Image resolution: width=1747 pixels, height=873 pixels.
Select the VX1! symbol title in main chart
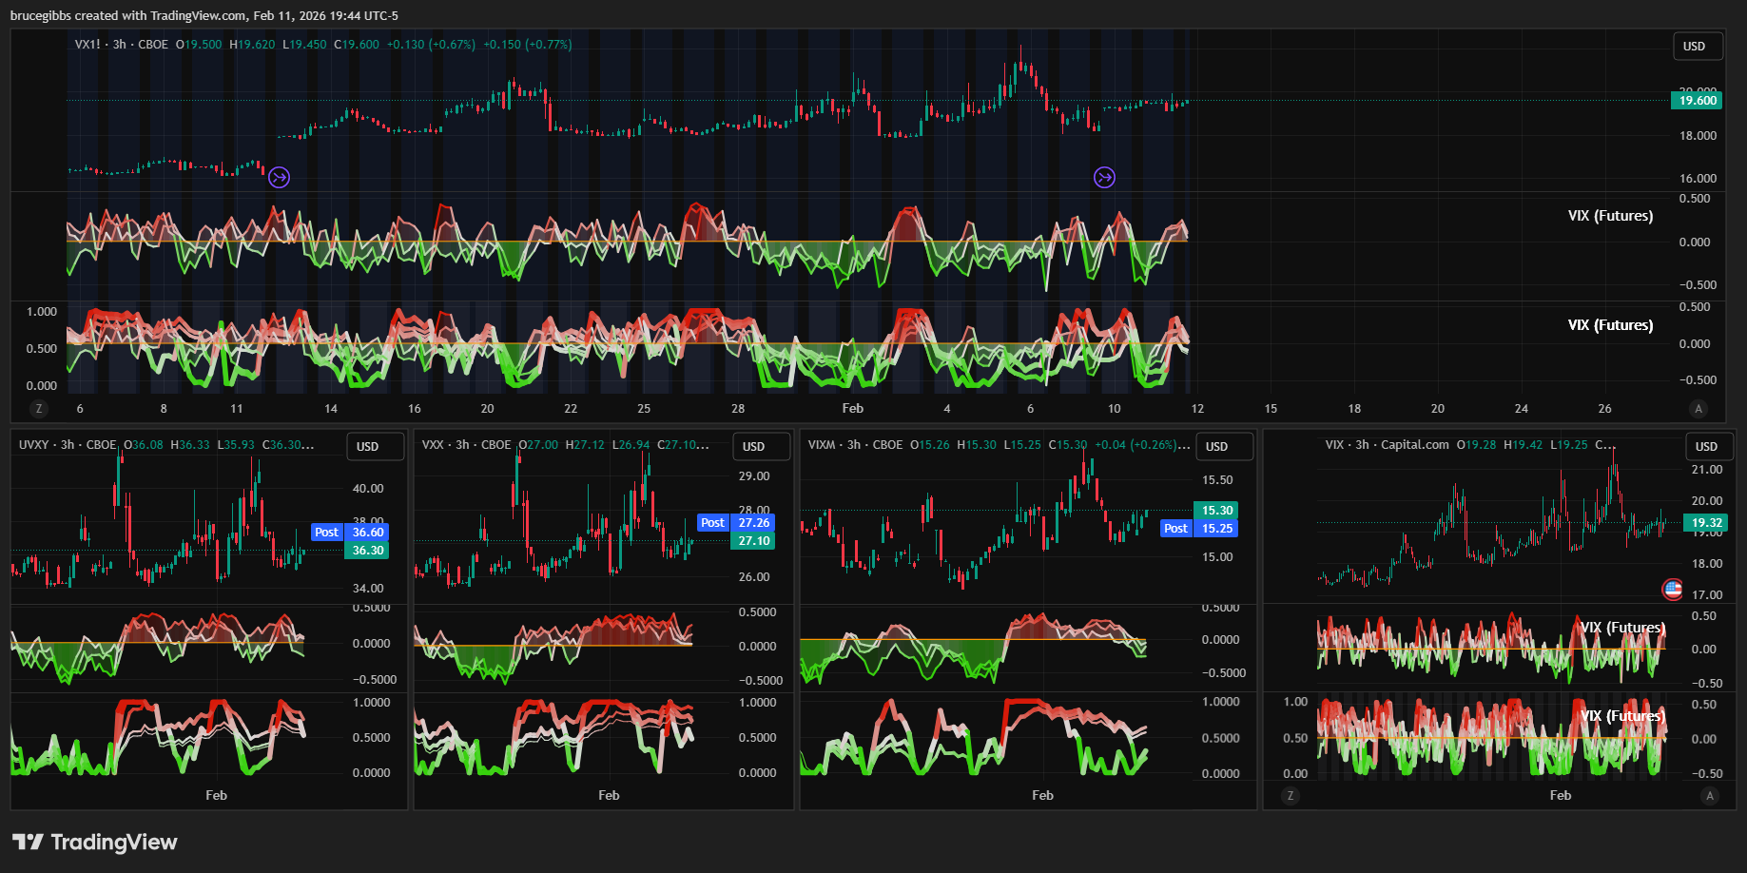[x=87, y=45]
